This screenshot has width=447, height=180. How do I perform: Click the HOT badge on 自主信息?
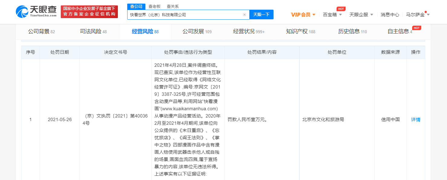point(416,28)
